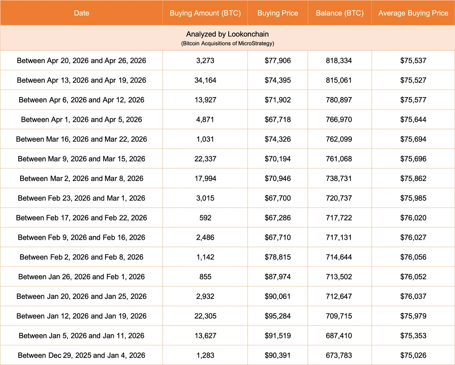Select the Jan 20 – Jan 25, 2026 date row
This screenshot has height=365, width=455.
click(x=82, y=296)
